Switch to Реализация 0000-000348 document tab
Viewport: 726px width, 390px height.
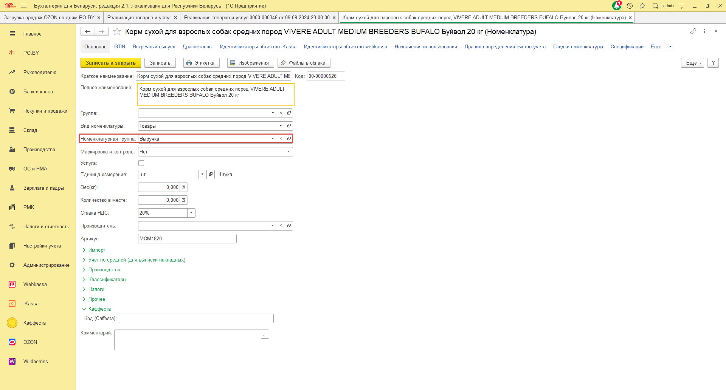(257, 17)
